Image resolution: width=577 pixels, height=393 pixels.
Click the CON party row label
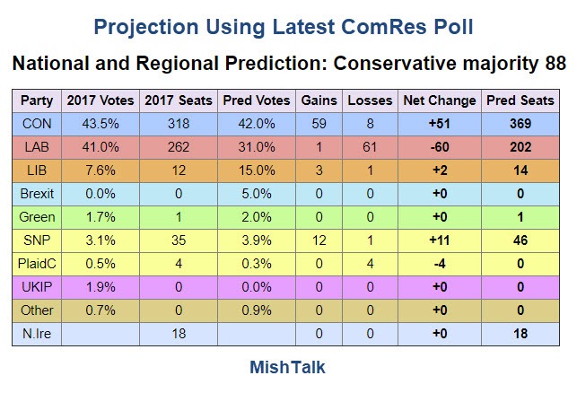pyautogui.click(x=36, y=123)
